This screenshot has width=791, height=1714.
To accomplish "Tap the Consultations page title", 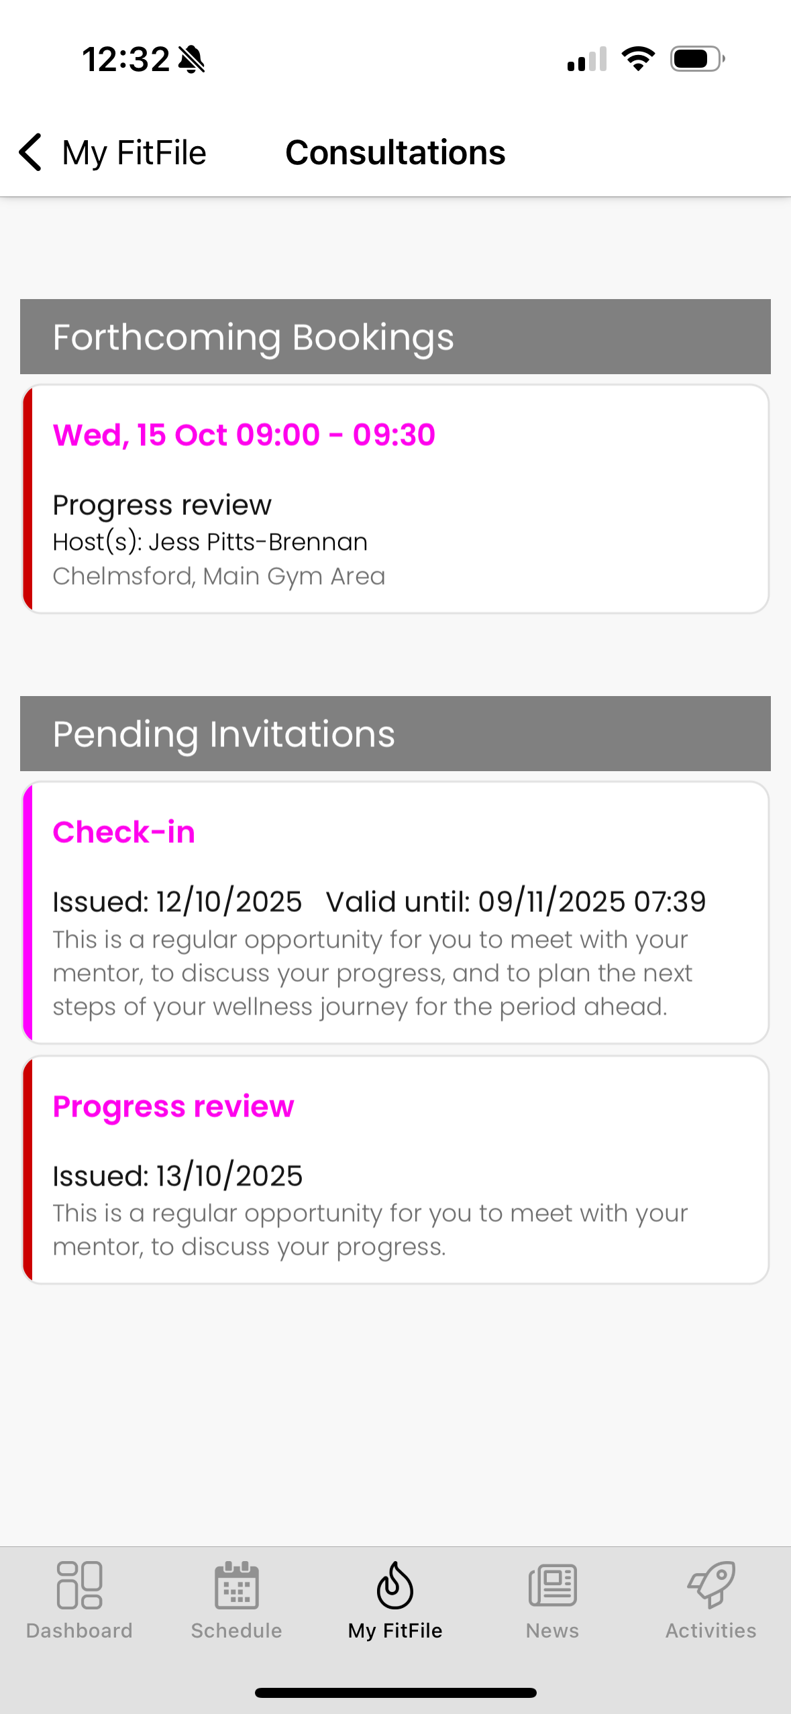I will (x=395, y=152).
